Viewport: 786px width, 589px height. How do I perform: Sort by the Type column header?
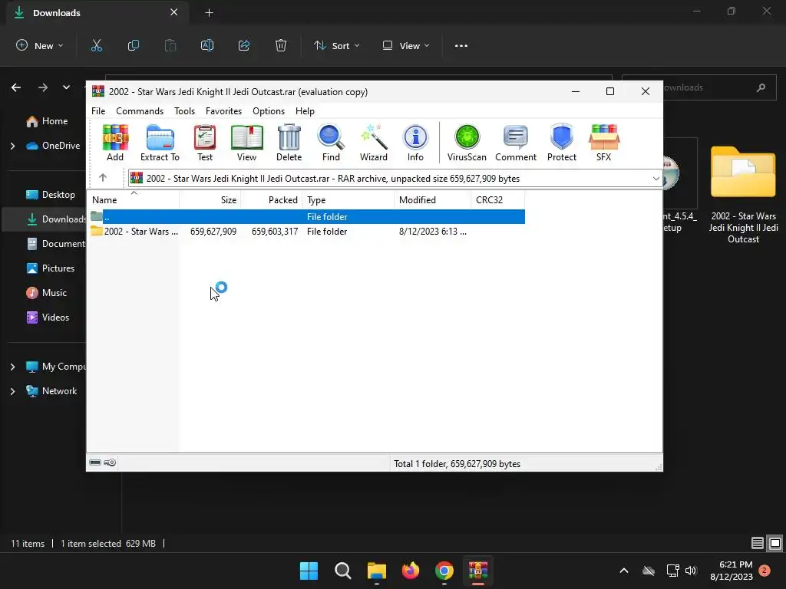[x=348, y=200]
